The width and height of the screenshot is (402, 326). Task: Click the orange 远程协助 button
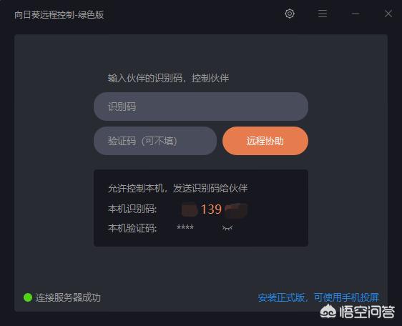pyautogui.click(x=265, y=141)
